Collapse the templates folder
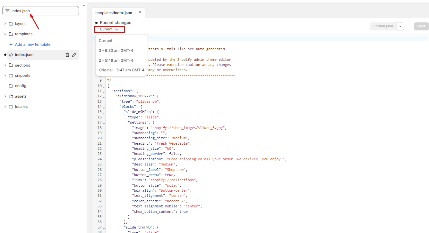The image size is (429, 233). point(5,34)
